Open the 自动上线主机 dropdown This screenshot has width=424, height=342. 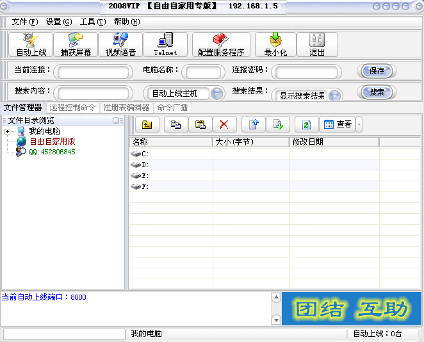(x=217, y=94)
